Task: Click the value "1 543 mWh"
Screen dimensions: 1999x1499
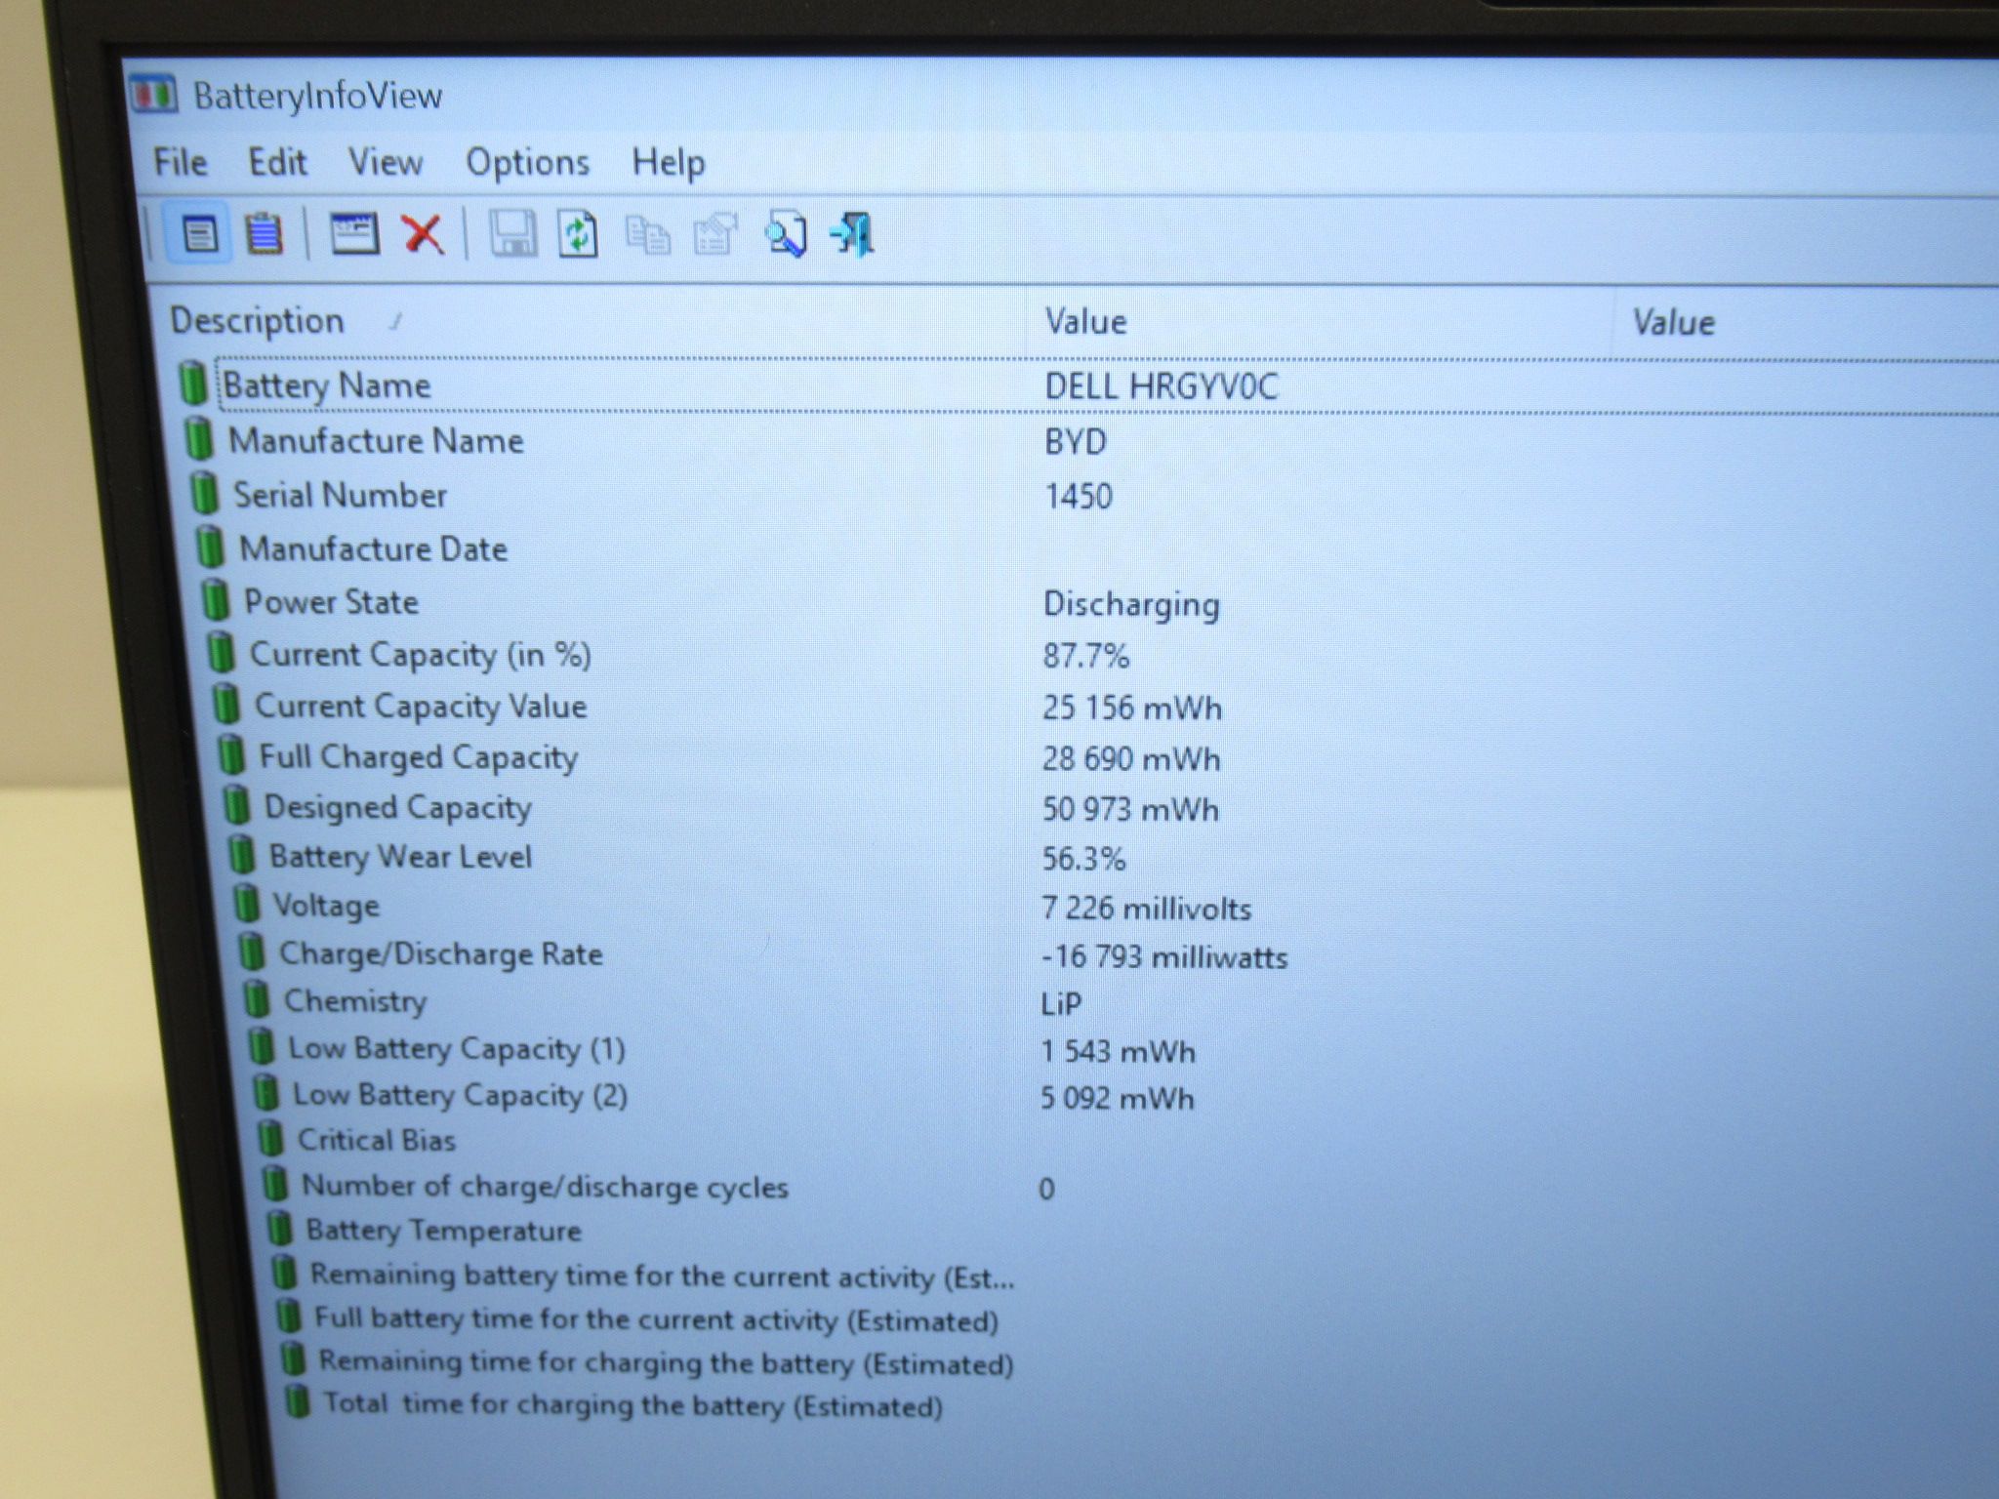Action: [x=1118, y=1051]
